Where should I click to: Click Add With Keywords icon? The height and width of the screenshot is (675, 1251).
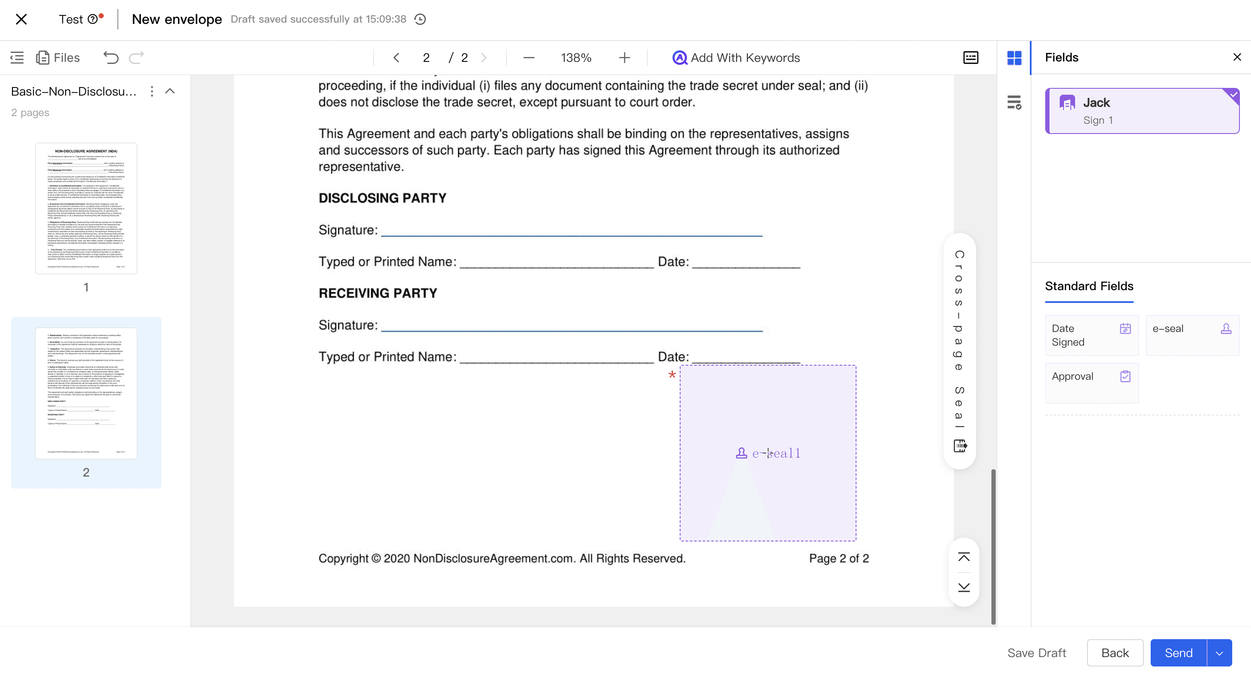click(x=679, y=58)
